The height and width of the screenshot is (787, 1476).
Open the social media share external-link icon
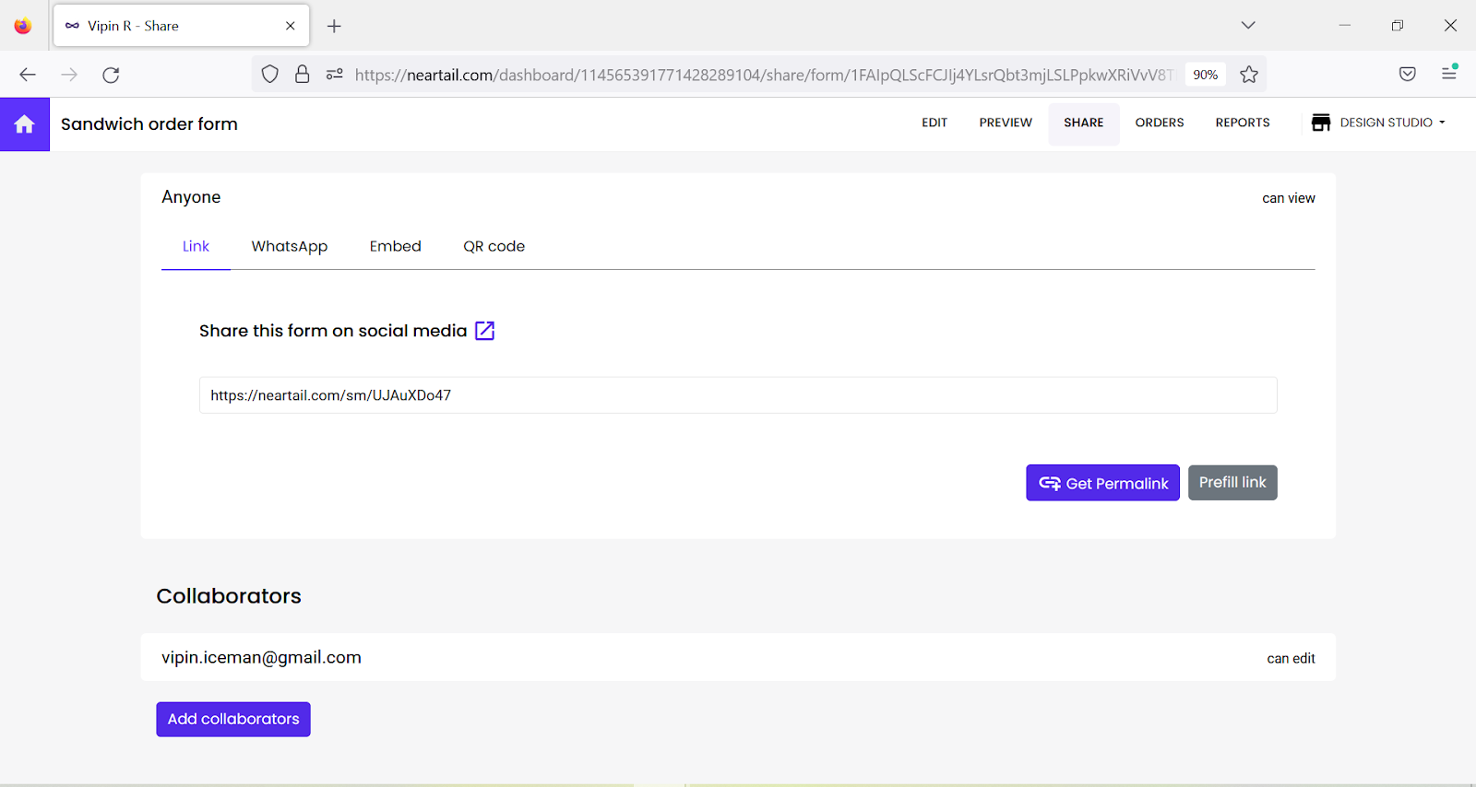pyautogui.click(x=485, y=331)
